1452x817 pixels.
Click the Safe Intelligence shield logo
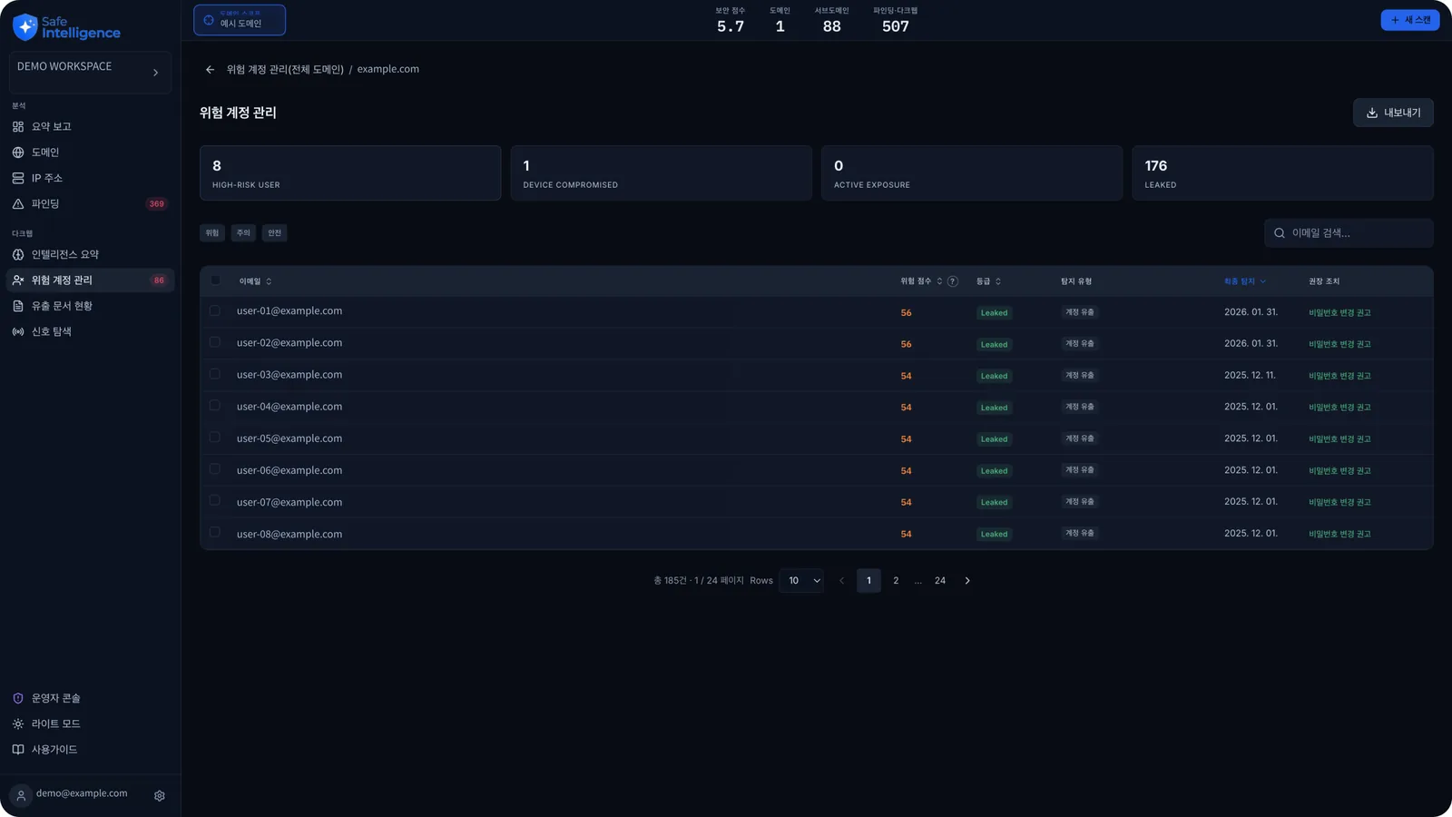pos(25,27)
